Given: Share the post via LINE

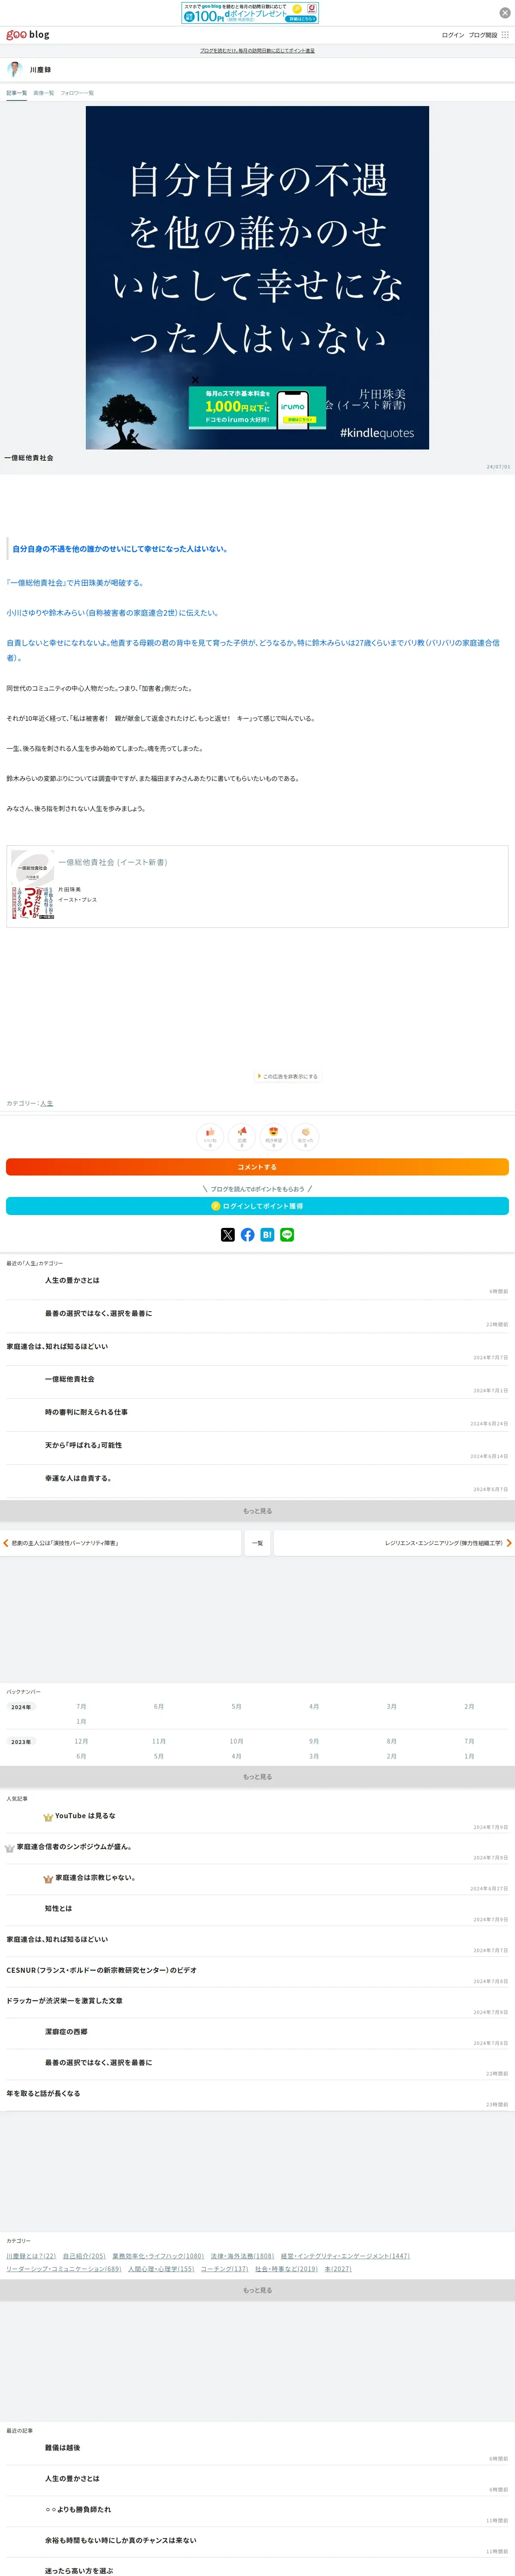Looking at the screenshot, I should (287, 1235).
